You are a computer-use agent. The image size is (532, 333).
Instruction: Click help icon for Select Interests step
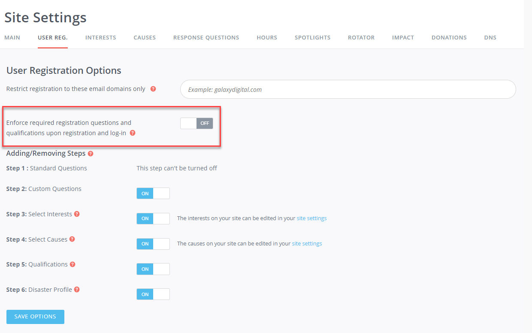(x=77, y=214)
